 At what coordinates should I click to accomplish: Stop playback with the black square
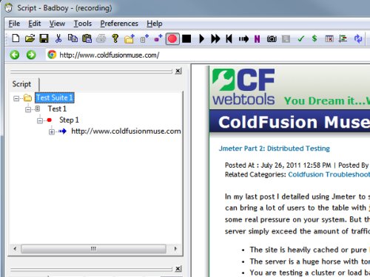click(x=186, y=38)
